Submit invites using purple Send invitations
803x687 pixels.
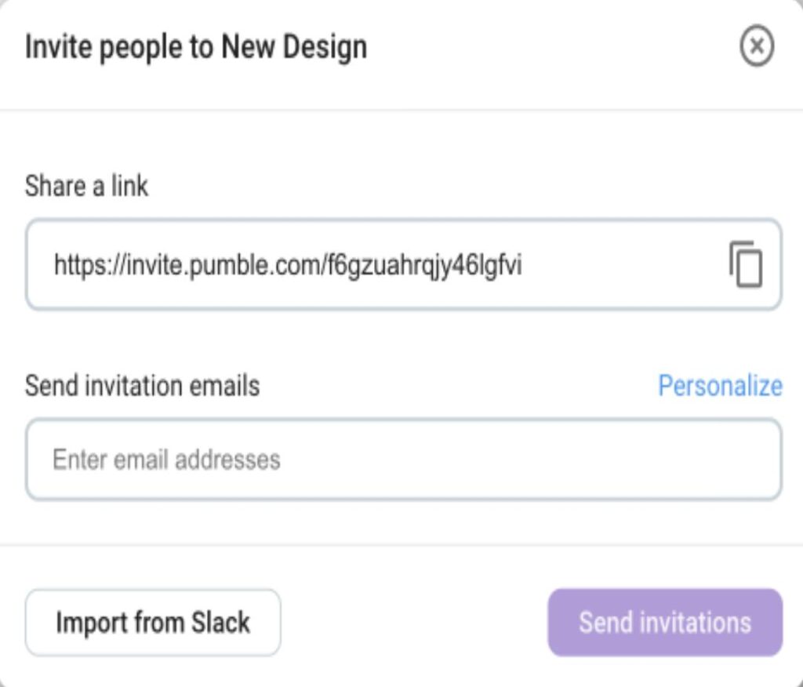pyautogui.click(x=665, y=623)
